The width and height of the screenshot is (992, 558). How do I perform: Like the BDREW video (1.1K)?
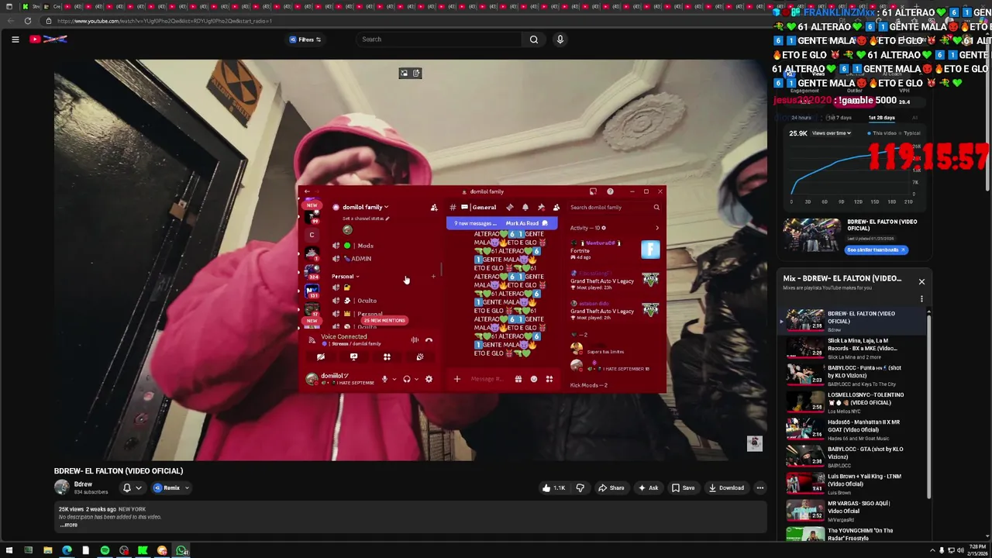(x=553, y=488)
